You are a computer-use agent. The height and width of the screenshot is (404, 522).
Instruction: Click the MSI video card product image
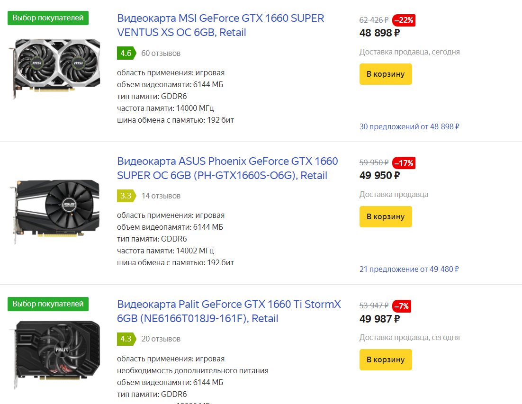pyautogui.click(x=54, y=68)
